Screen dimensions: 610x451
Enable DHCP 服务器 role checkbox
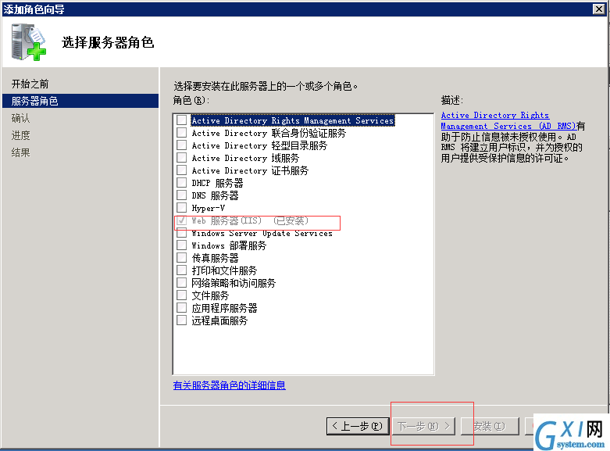click(x=182, y=182)
